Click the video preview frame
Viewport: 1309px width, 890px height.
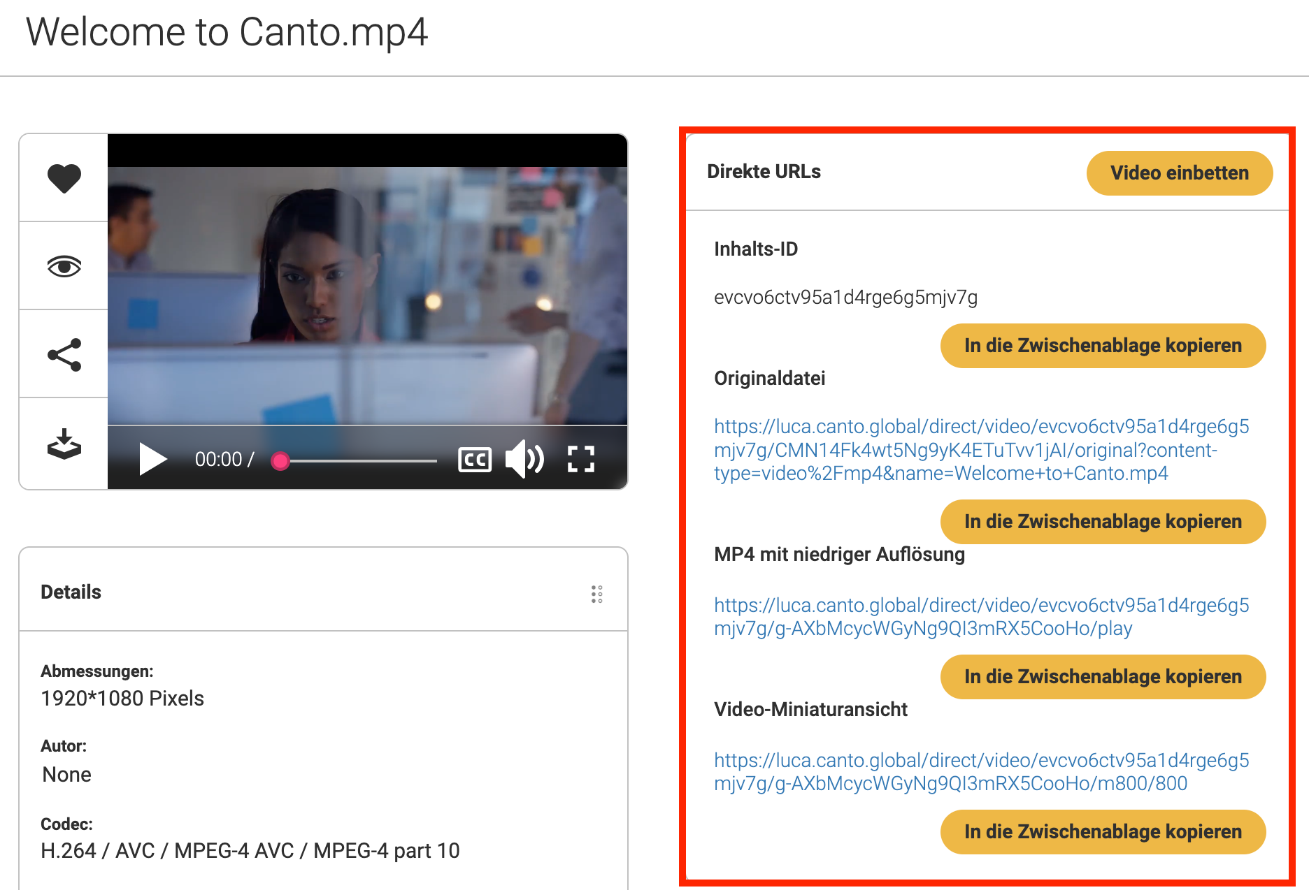point(367,293)
